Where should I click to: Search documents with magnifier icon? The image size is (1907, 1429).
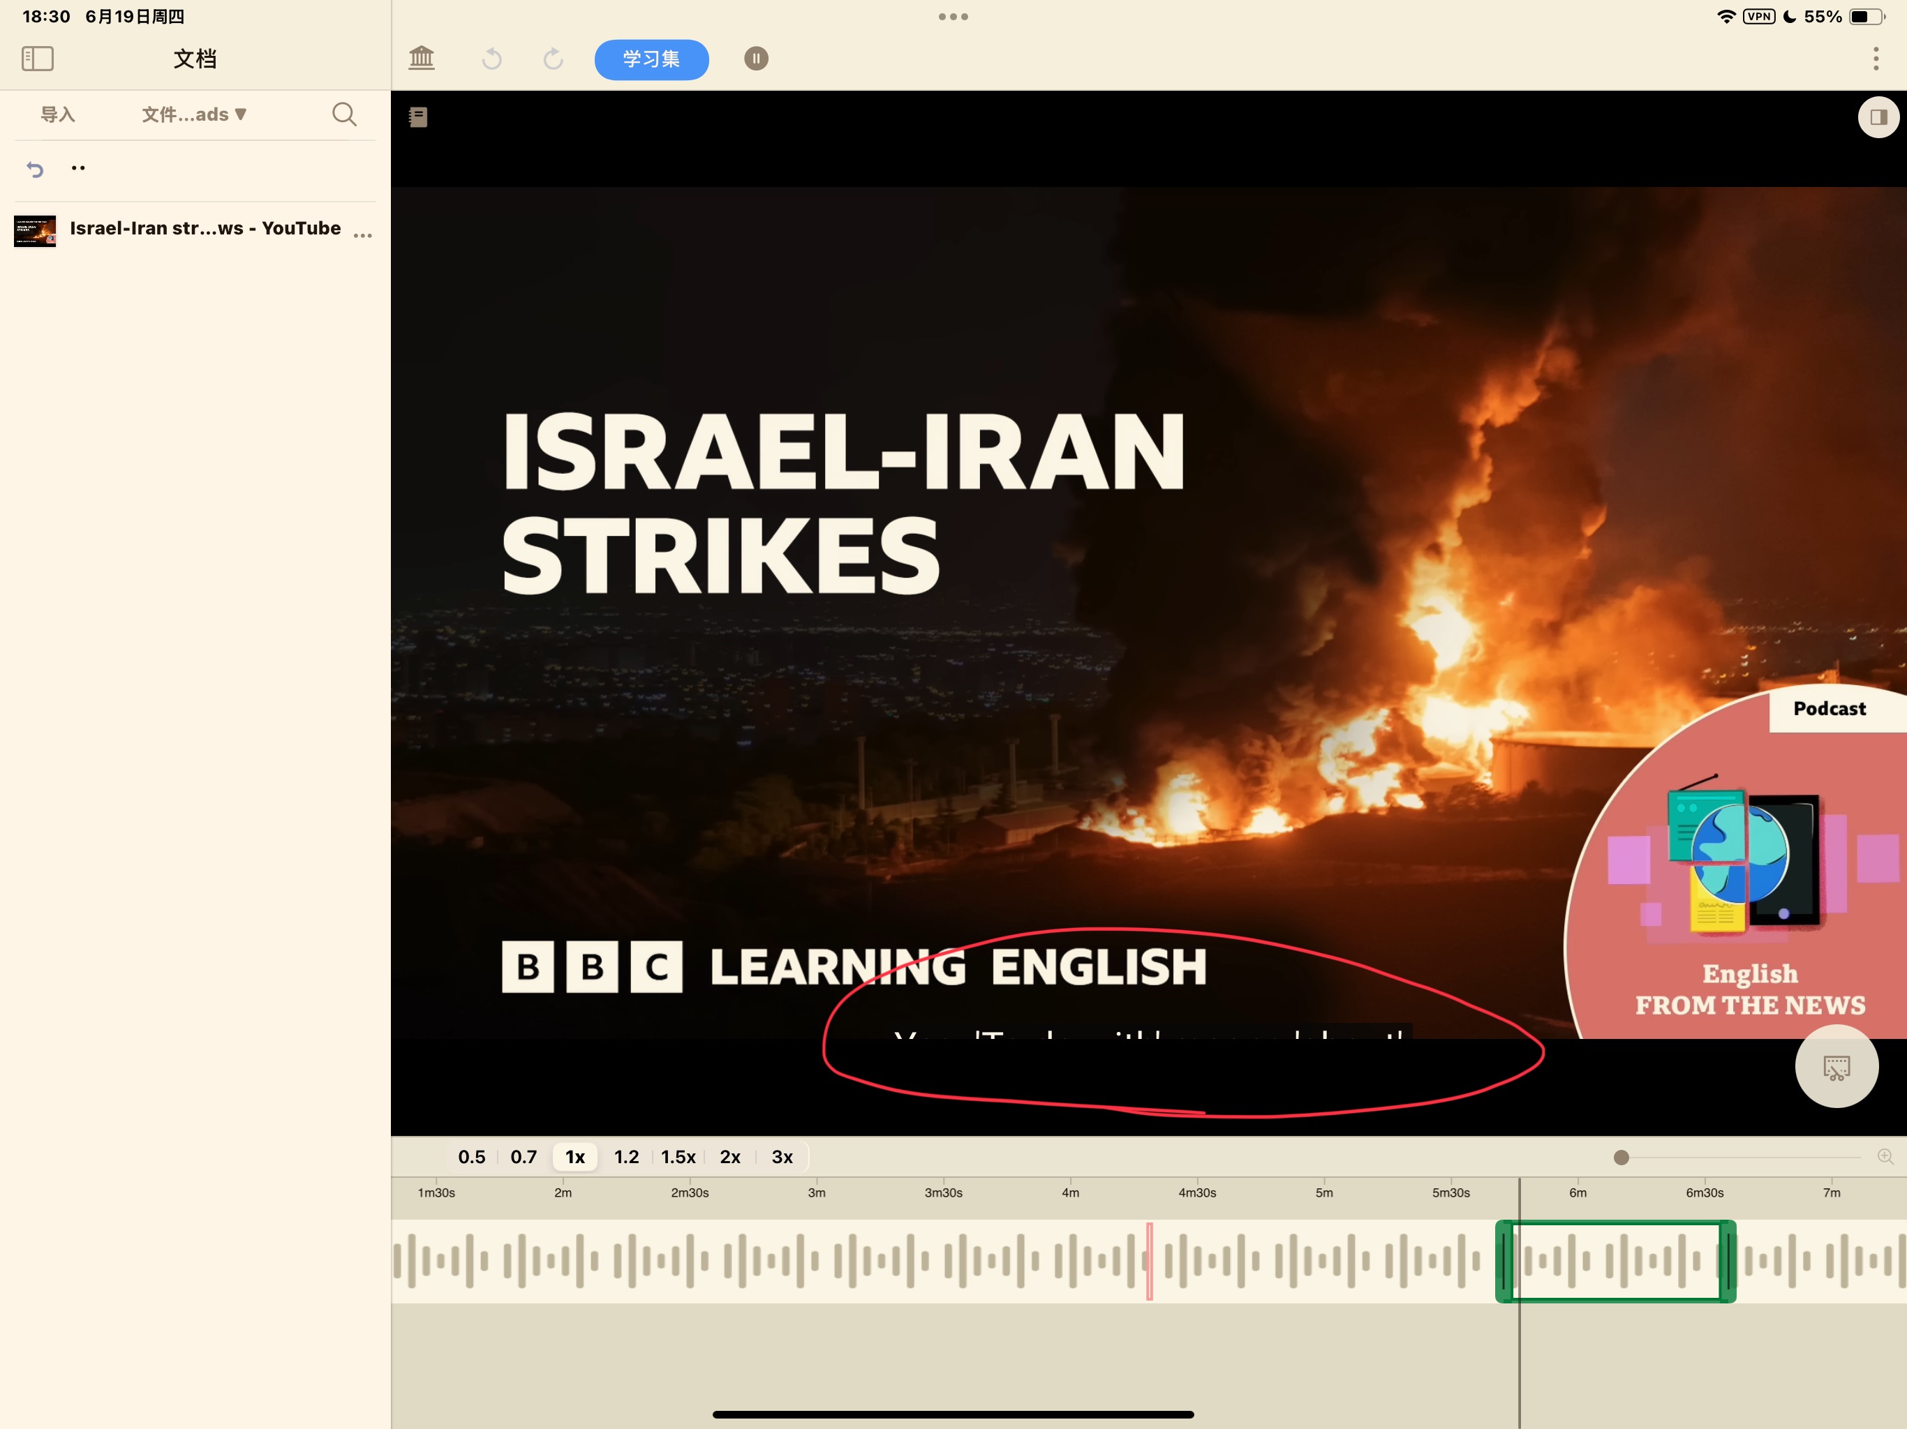(344, 114)
